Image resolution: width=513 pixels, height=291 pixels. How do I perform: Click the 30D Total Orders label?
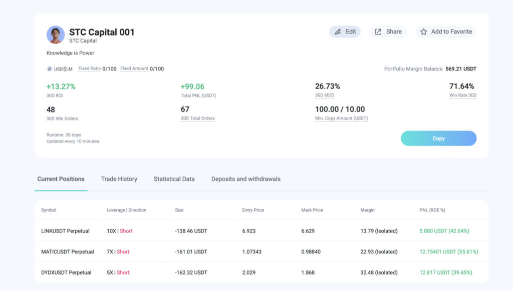pyautogui.click(x=197, y=118)
